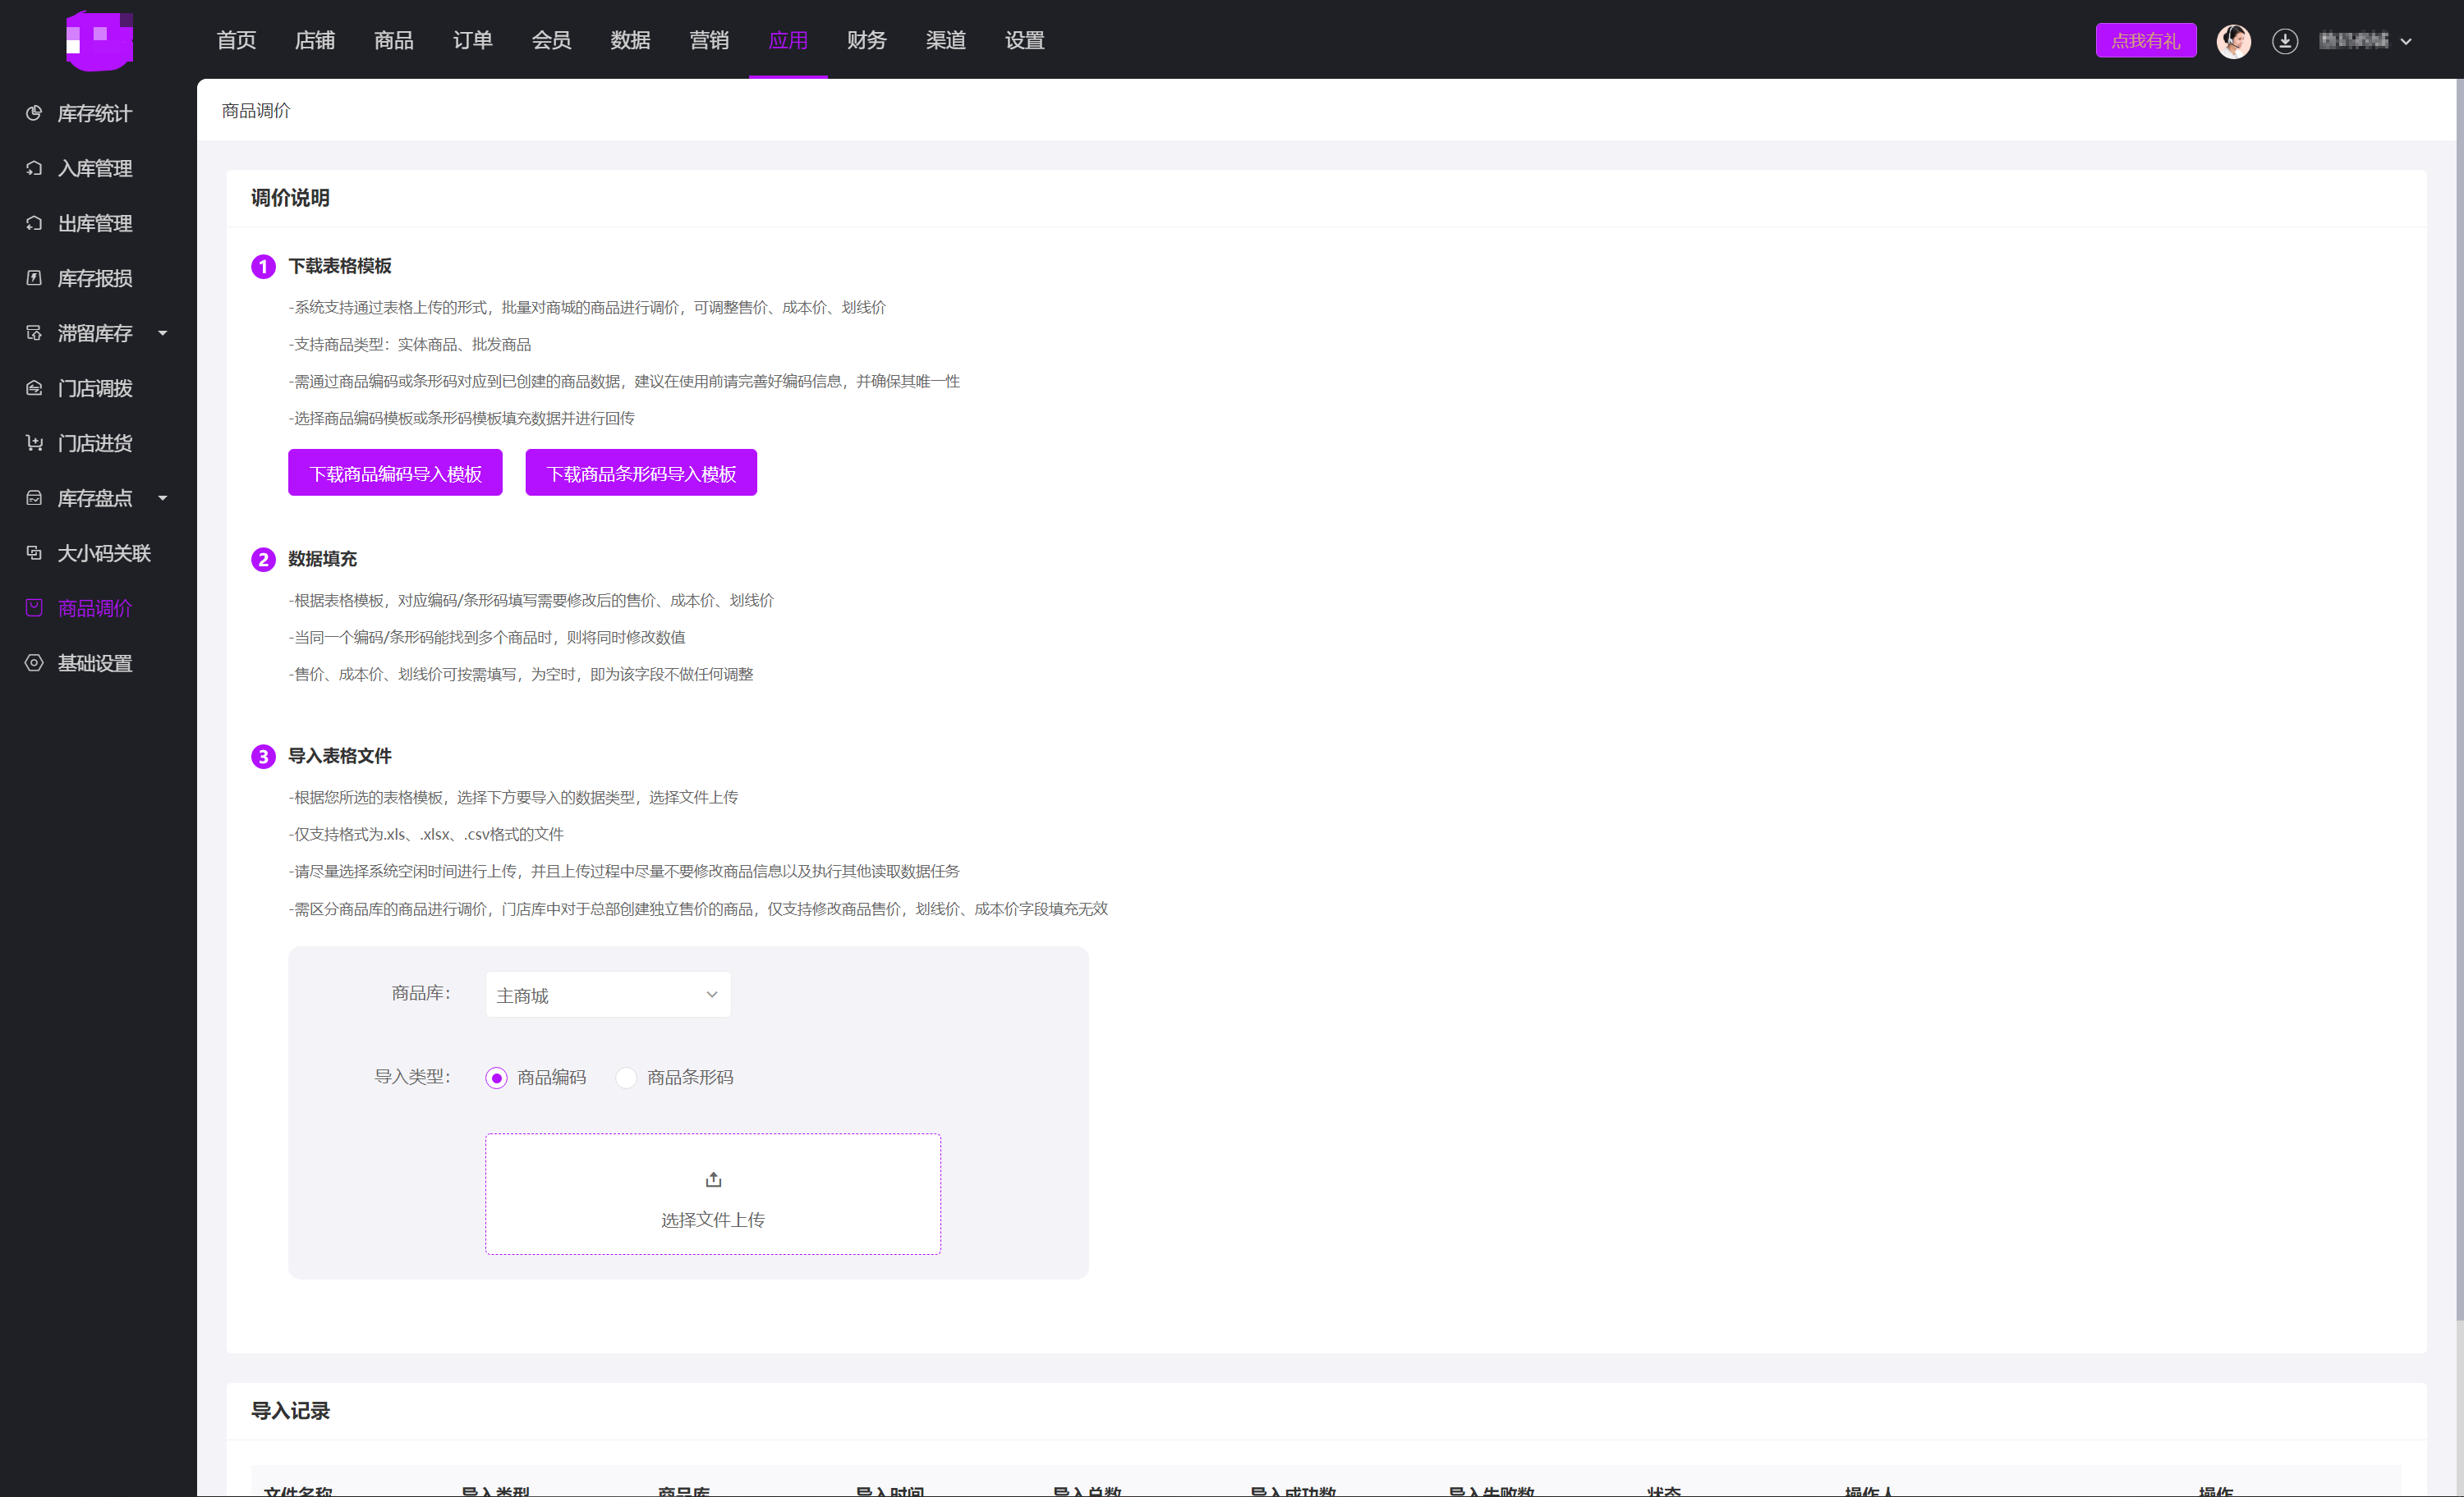Click 下载商品编码导入模板 button
The height and width of the screenshot is (1497, 2464).
click(x=395, y=473)
